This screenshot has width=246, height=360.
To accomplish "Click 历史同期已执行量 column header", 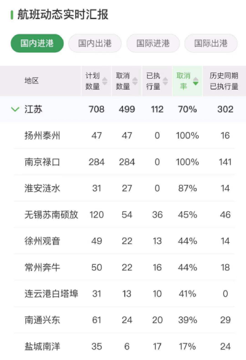I will tap(224, 81).
